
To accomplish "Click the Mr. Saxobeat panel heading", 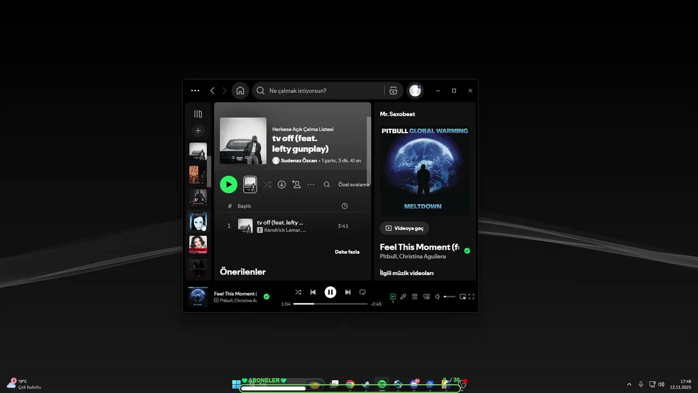I will point(397,114).
